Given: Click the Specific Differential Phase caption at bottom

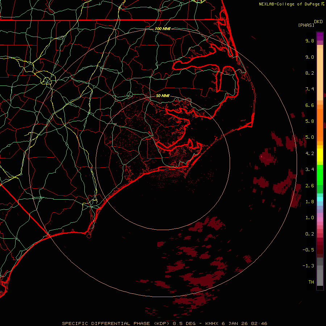Looking at the screenshot, I should tap(164, 323).
